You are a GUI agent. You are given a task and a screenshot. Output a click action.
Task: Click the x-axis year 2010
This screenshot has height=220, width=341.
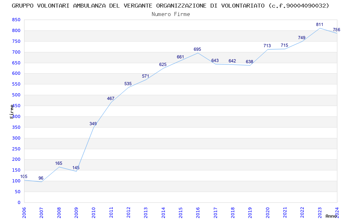point(93,212)
